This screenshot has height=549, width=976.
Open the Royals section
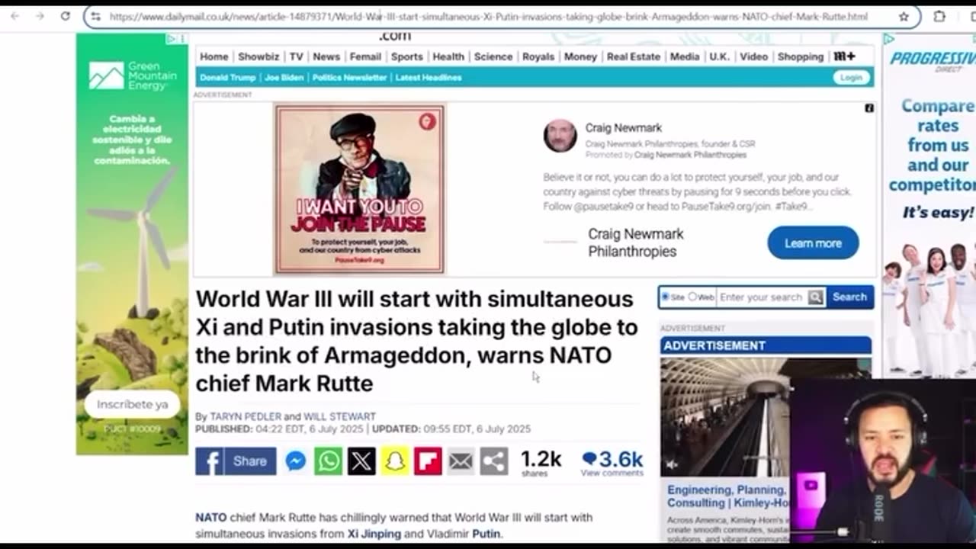[x=538, y=56]
